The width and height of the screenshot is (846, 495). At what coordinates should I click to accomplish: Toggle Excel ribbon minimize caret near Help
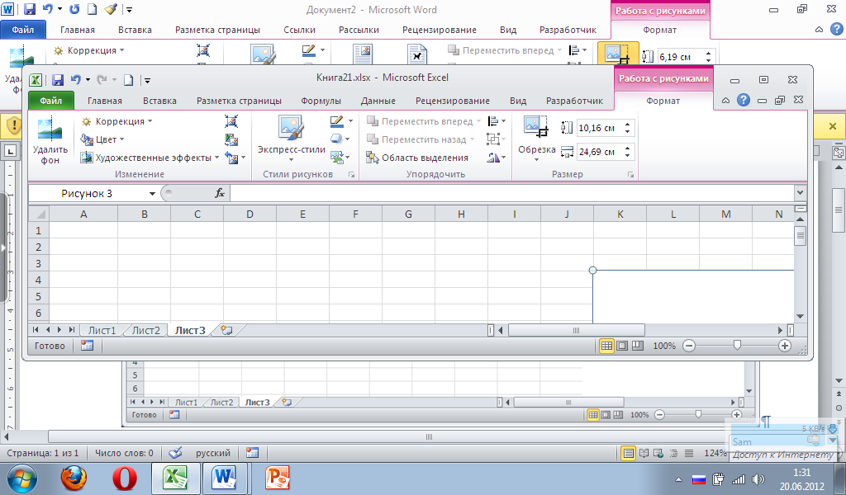click(725, 100)
